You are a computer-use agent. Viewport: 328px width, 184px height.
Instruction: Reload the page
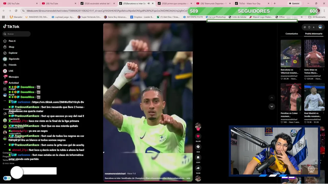click(x=16, y=11)
